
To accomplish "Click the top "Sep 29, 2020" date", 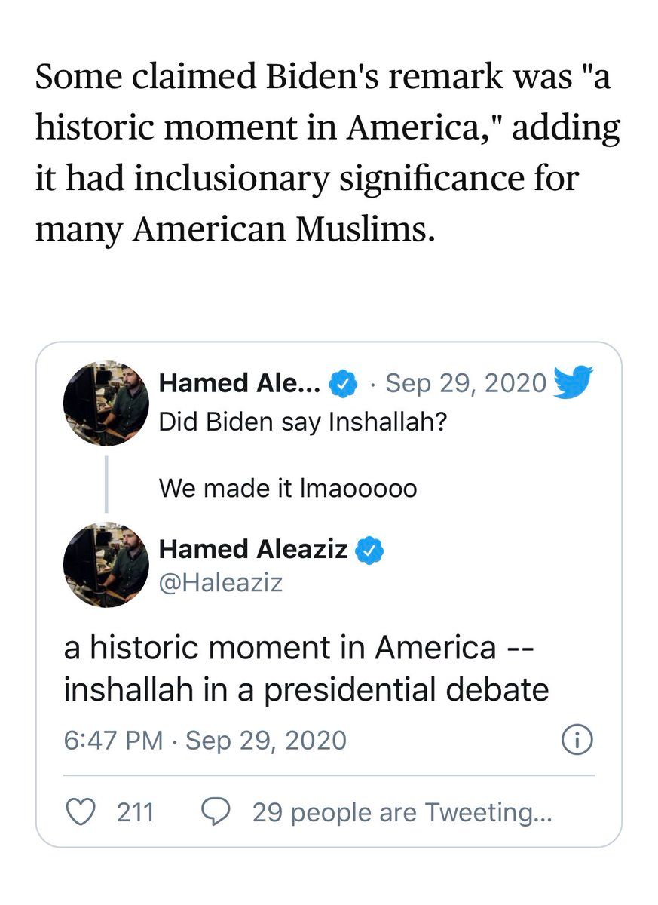I will tap(465, 384).
